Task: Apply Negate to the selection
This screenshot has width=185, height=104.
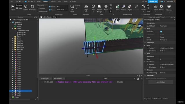Action: pos(130,8)
